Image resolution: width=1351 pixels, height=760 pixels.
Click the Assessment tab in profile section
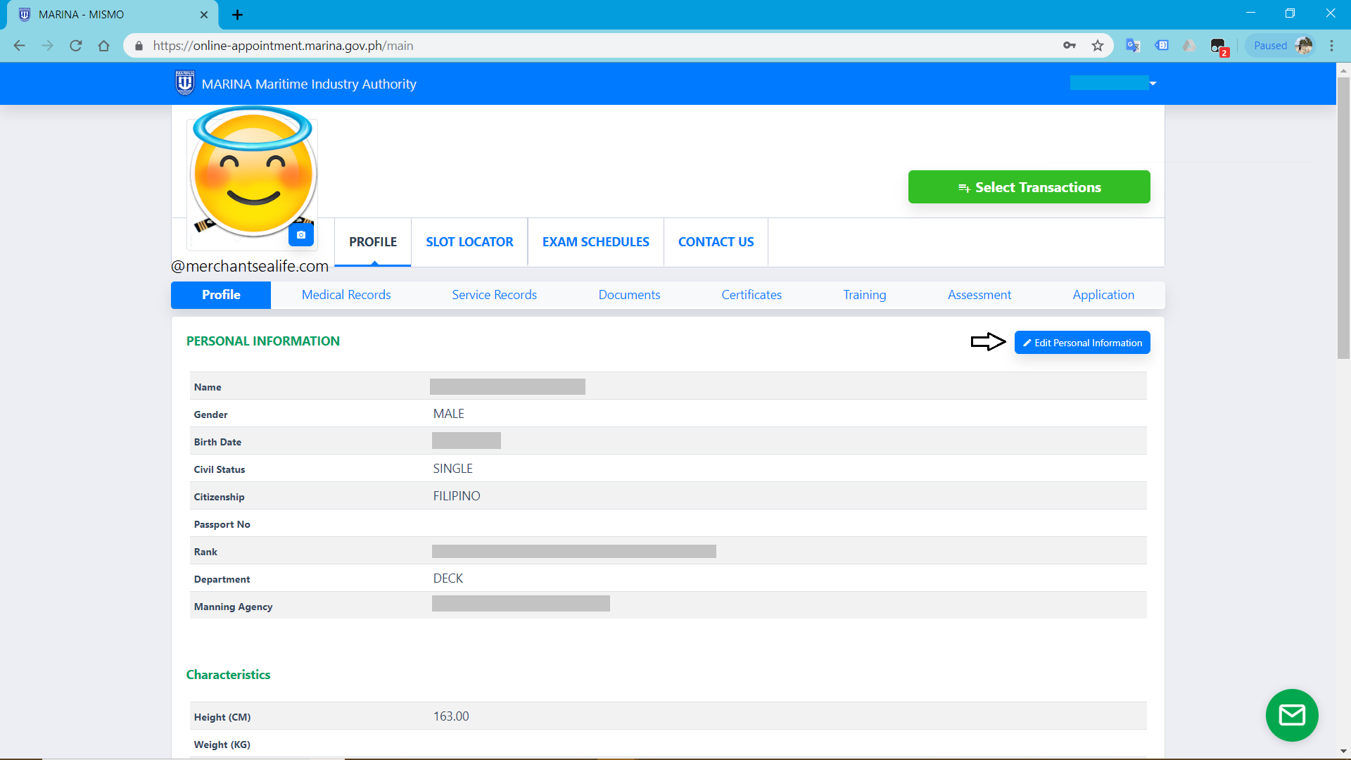click(x=980, y=294)
